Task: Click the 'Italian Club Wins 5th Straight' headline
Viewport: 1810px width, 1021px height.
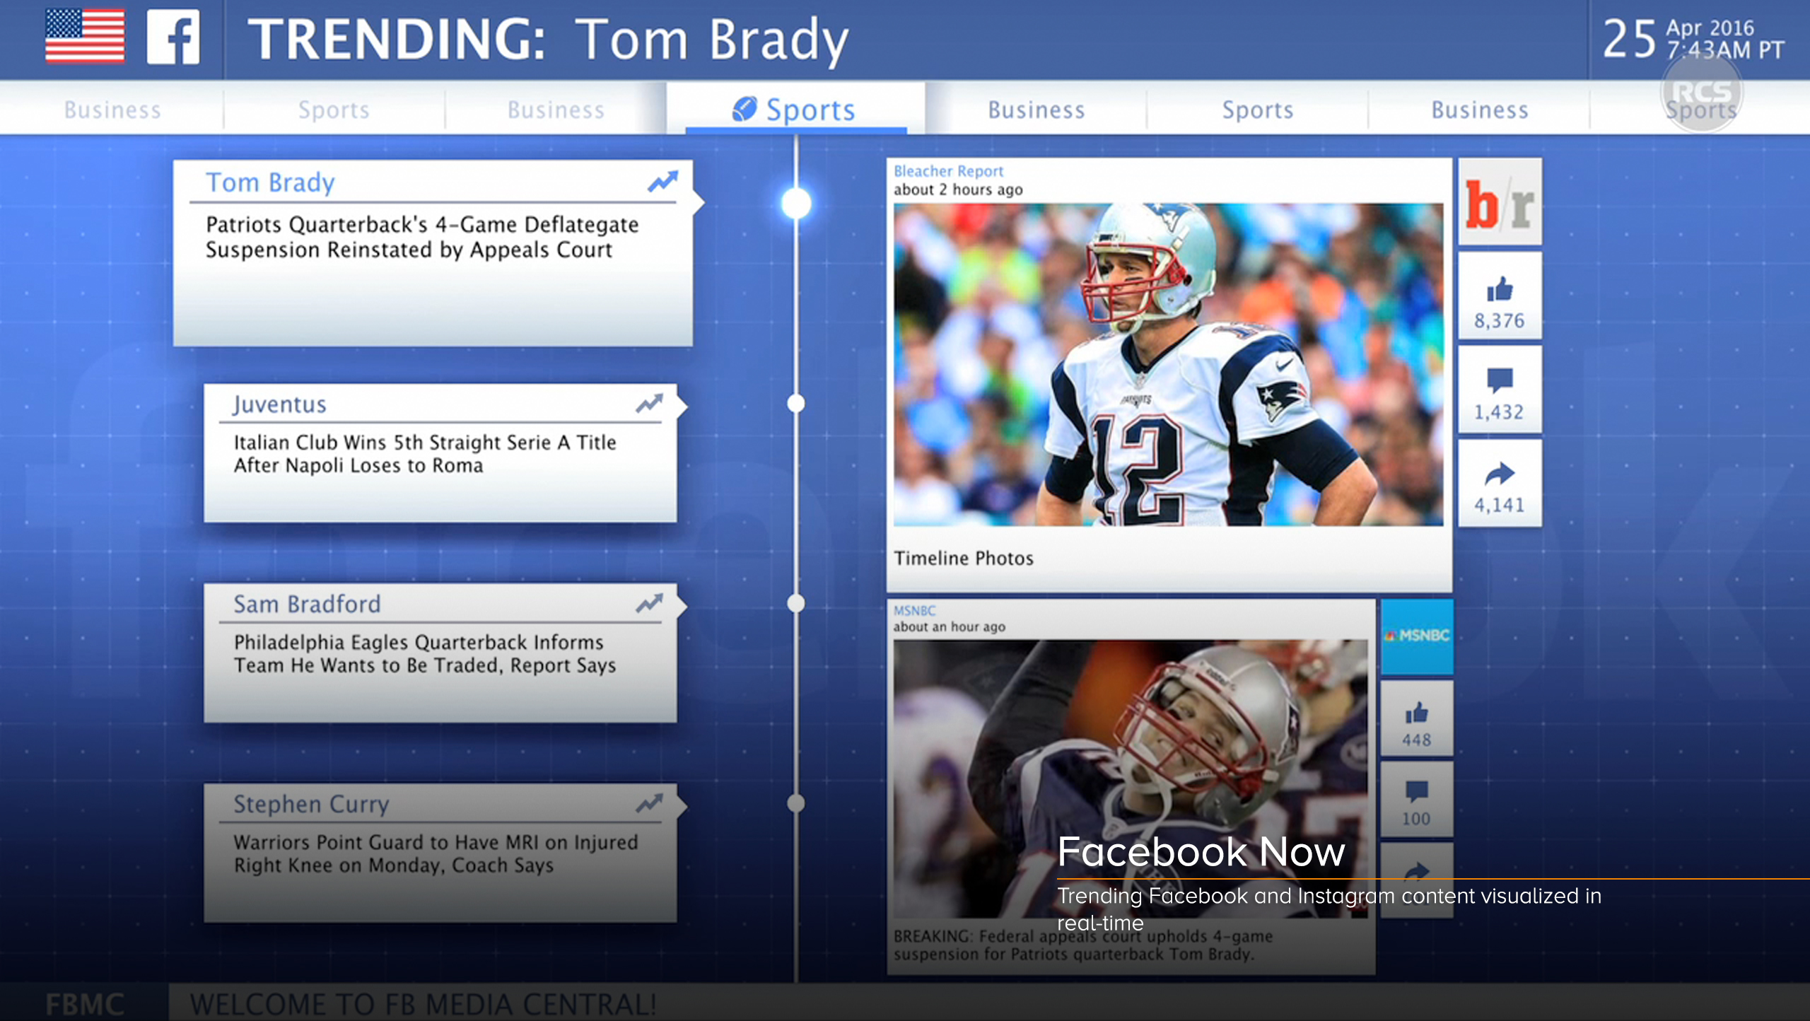Action: (425, 453)
